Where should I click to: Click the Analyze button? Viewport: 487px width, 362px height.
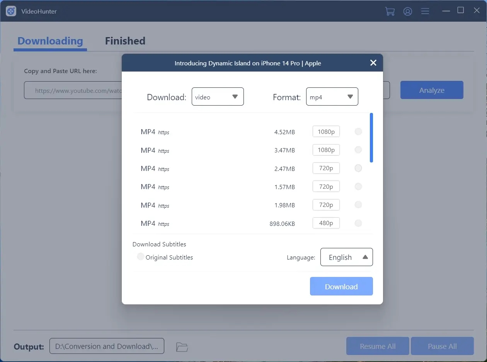coord(432,90)
